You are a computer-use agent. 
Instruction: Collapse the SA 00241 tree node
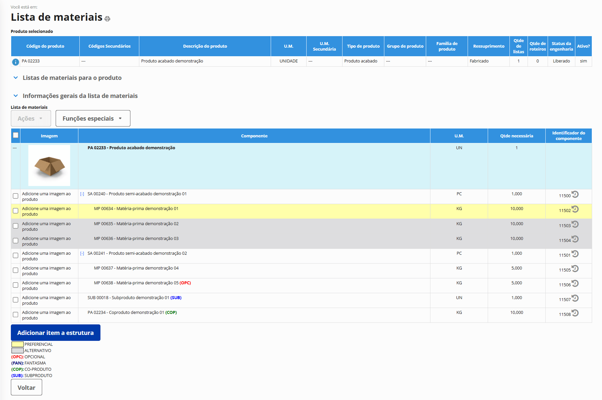(82, 253)
